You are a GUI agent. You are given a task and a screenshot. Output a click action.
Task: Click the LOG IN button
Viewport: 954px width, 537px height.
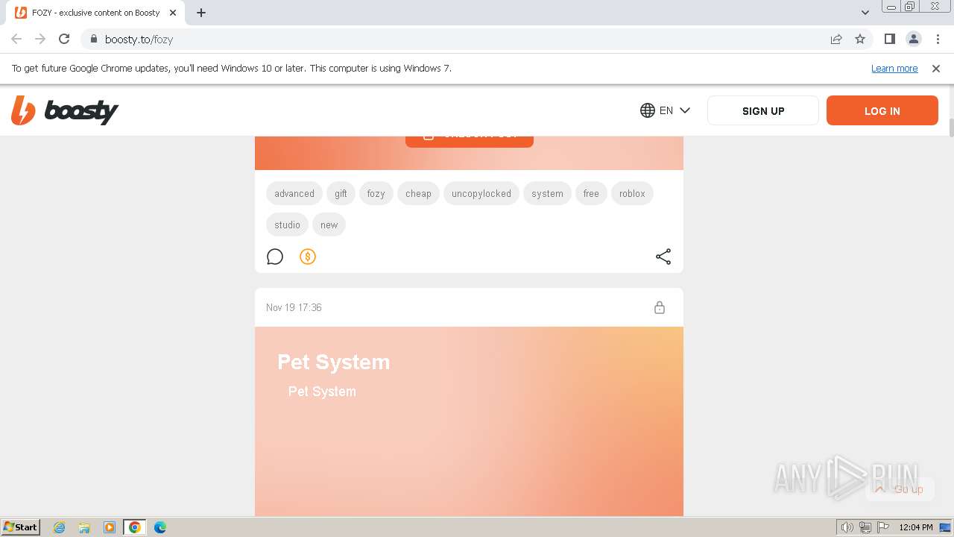click(882, 110)
